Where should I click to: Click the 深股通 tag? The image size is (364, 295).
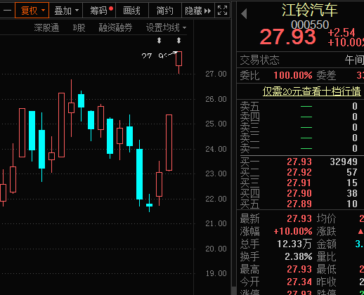tap(46, 27)
